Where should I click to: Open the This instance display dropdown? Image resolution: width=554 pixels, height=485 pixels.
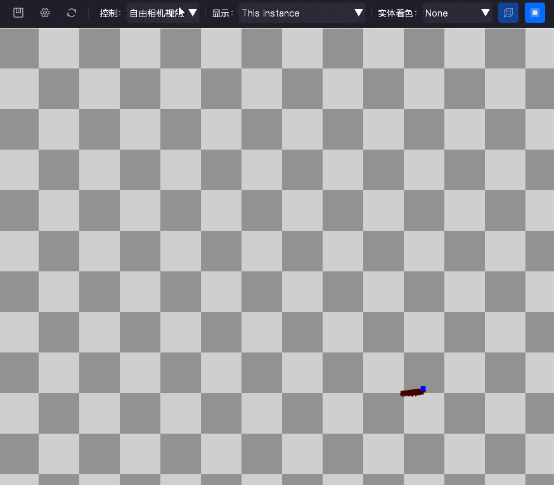coord(302,13)
